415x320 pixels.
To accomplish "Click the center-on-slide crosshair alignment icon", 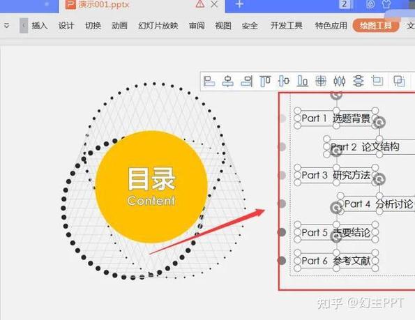I will 321,81.
